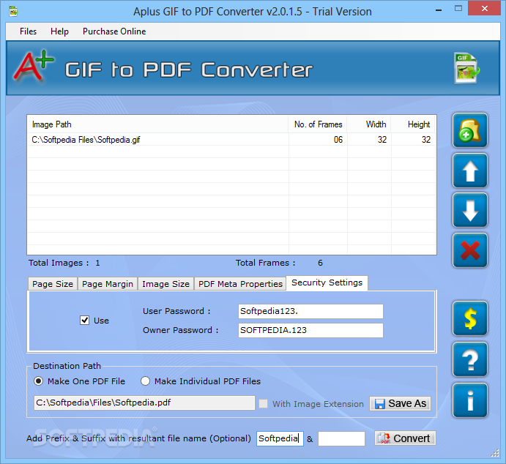The image size is (506, 464).
Task: Remove selected file with red X button
Action: point(470,250)
